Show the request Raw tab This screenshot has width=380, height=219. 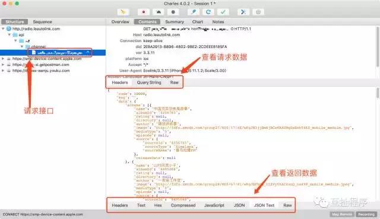click(174, 82)
